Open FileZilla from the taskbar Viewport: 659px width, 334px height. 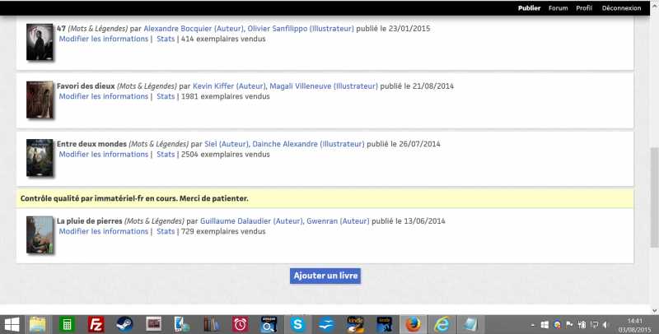point(96,324)
